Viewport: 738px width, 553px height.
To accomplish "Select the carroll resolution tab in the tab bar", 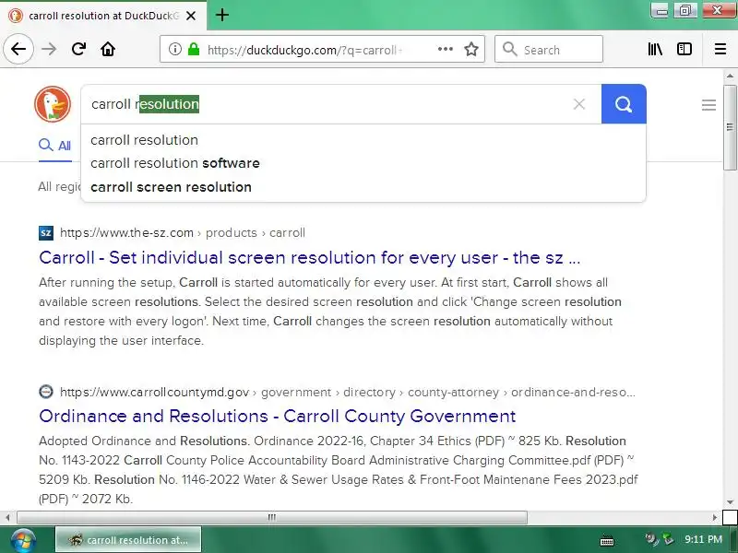I will coord(103,16).
